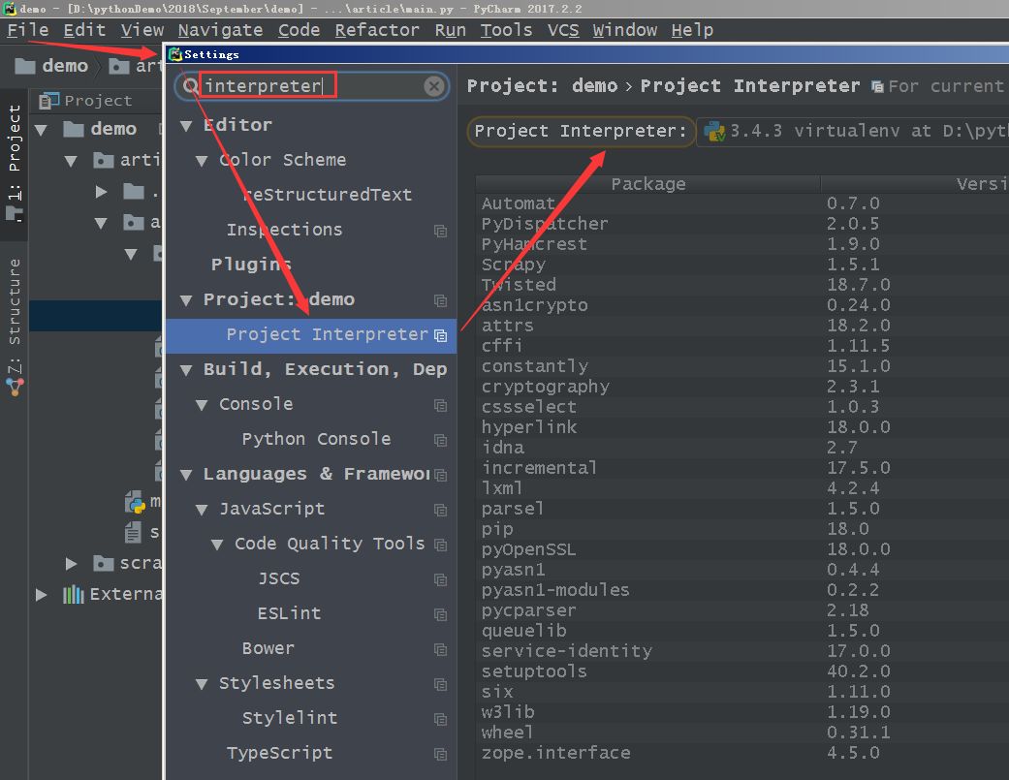Collapse the Editor settings group
This screenshot has height=780, width=1009.
[186, 126]
